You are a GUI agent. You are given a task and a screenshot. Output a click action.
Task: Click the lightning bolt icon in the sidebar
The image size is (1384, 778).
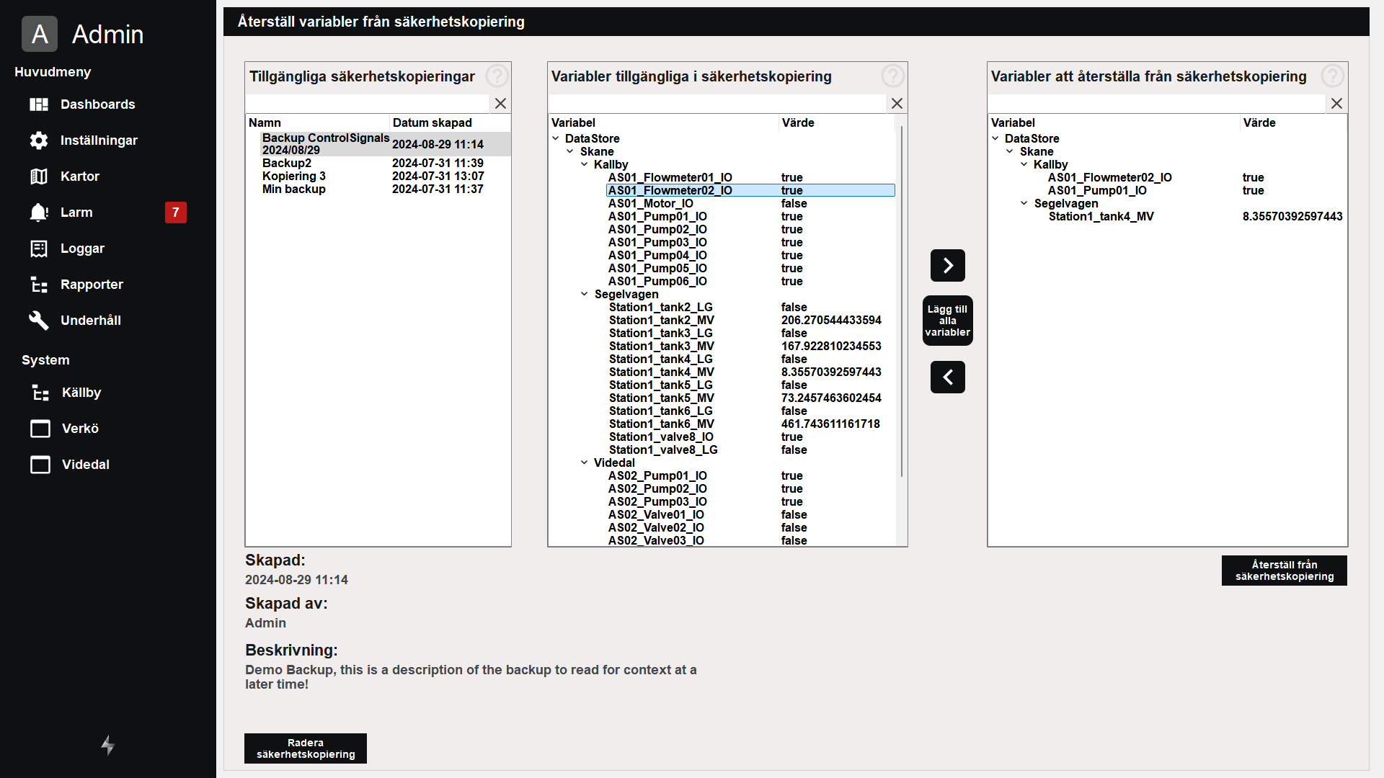(x=108, y=745)
